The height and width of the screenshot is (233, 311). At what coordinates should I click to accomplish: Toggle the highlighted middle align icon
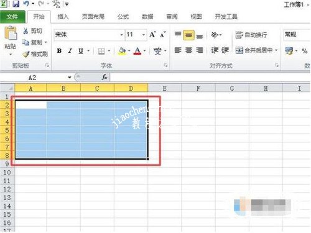pyautogui.click(x=188, y=35)
